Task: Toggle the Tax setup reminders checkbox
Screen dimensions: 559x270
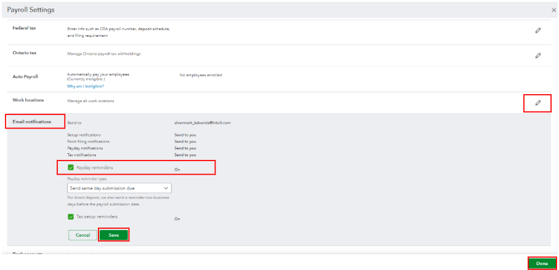Action: coord(71,216)
